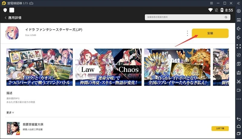Collapse the right sidebar with double chevron
The height and width of the screenshot is (139, 242).
click(238, 3)
